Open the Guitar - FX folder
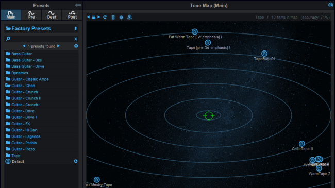The height and width of the screenshot is (188, 335). tap(18, 124)
